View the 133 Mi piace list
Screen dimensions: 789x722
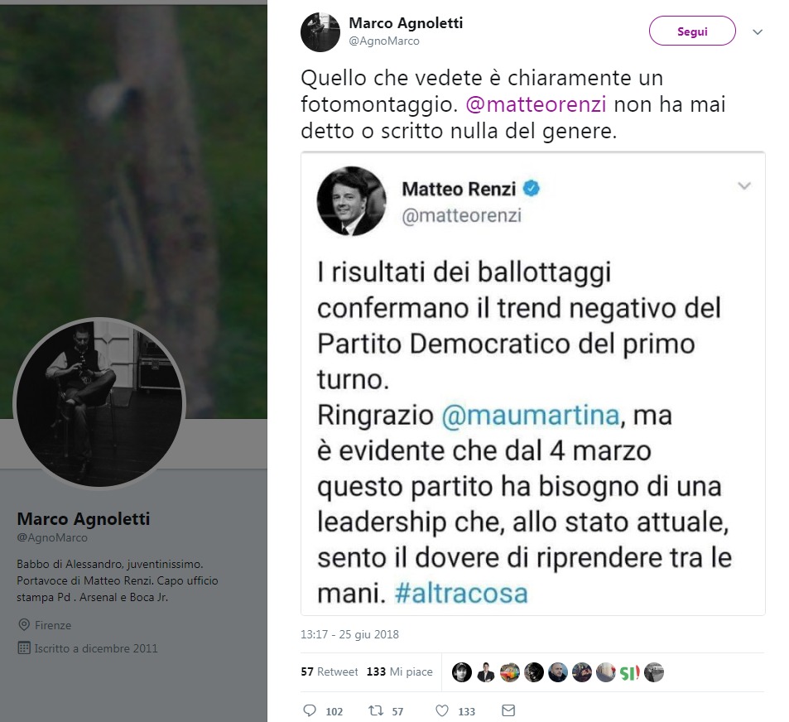tap(400, 671)
